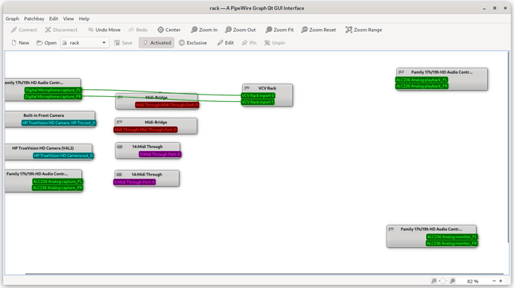Select the VCV Rack node

pyautogui.click(x=267, y=88)
